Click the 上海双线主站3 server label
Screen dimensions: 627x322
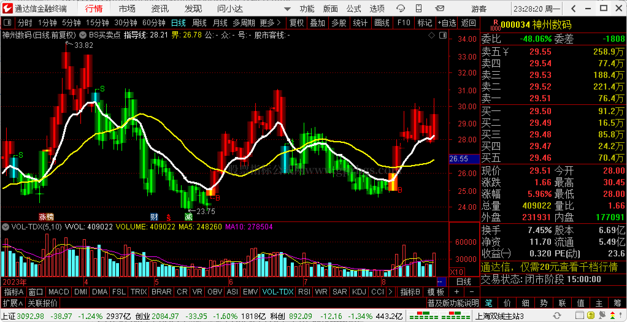point(499,316)
